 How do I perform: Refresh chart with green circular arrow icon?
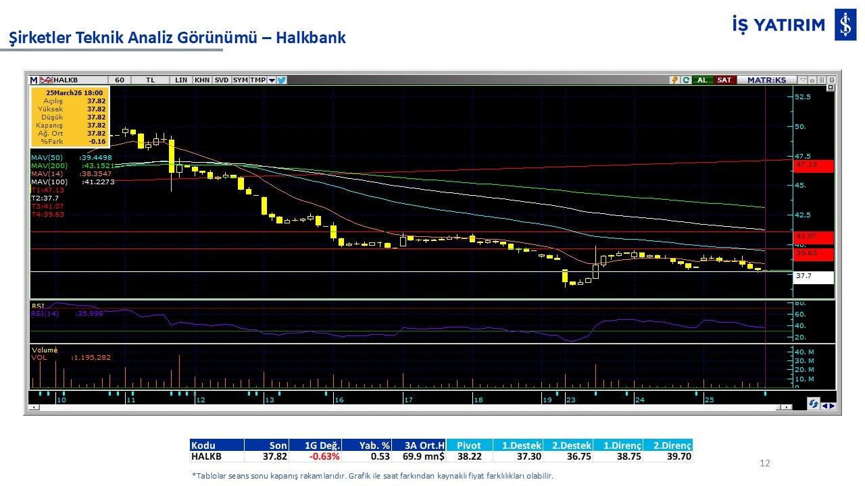686,80
